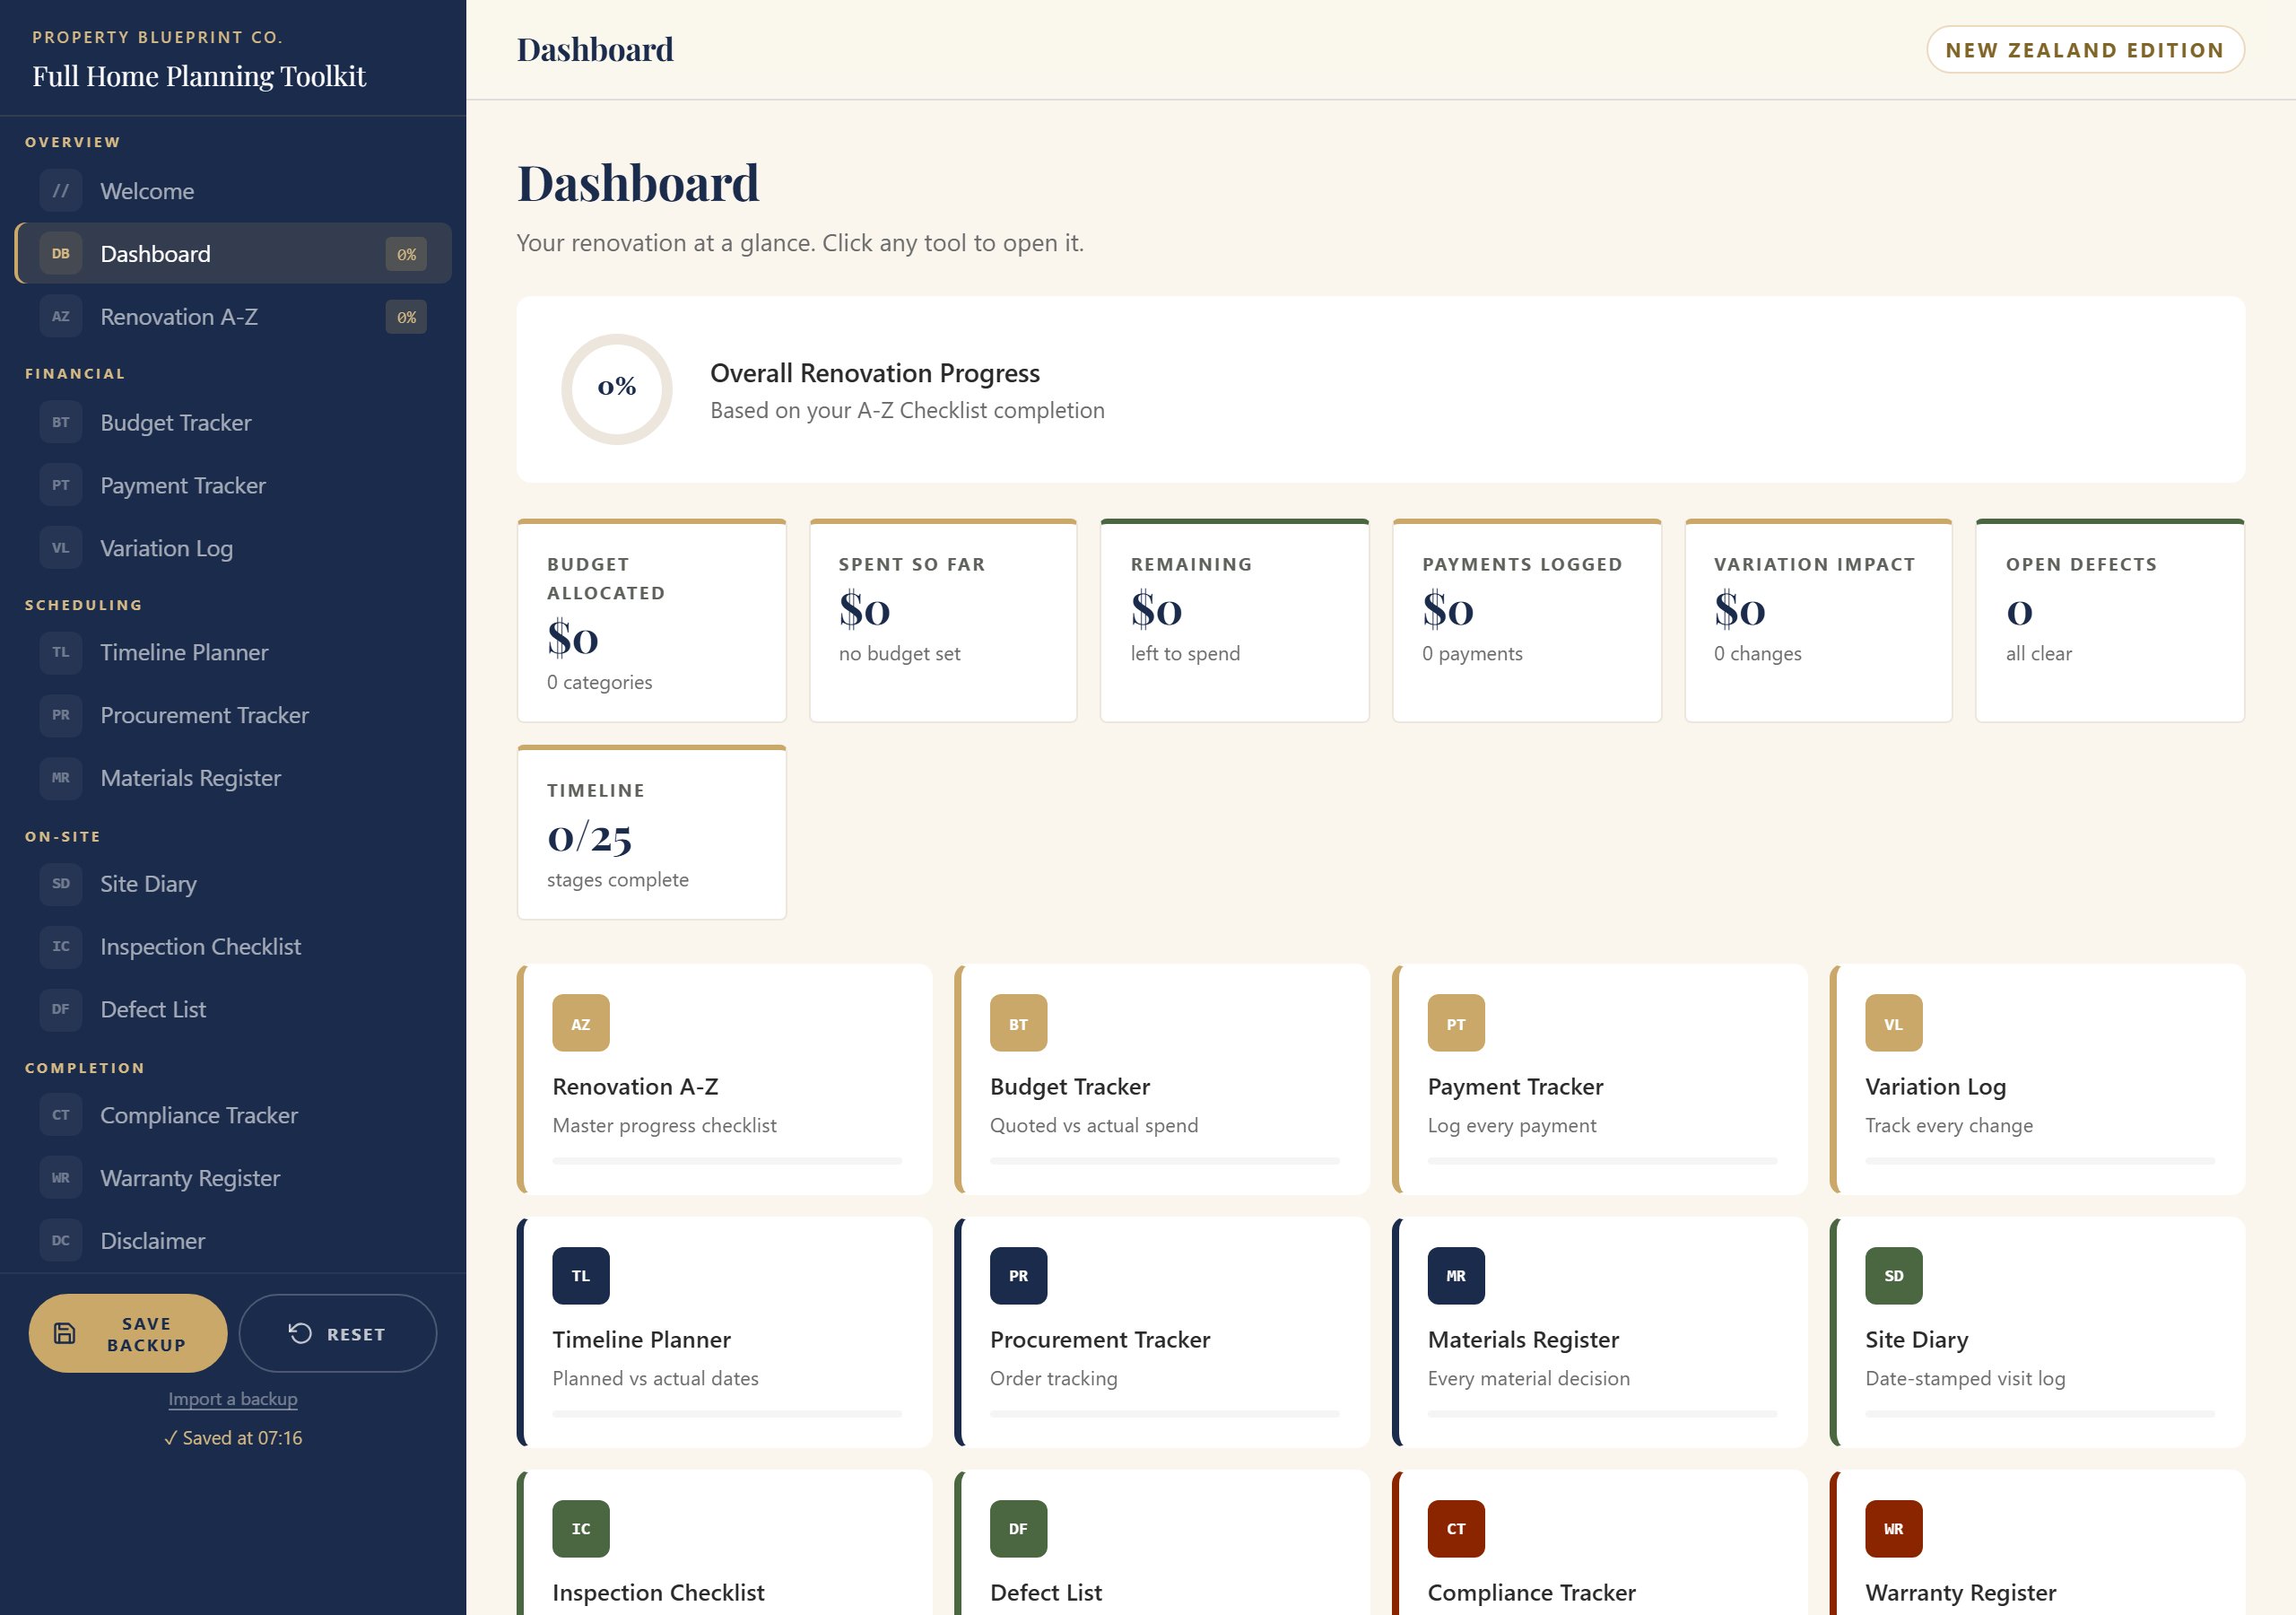
Task: Click the New Zealand Edition badge
Action: pyautogui.click(x=2085, y=50)
